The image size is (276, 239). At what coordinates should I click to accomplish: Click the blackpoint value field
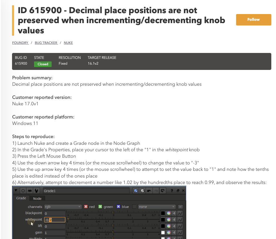pos(55,213)
